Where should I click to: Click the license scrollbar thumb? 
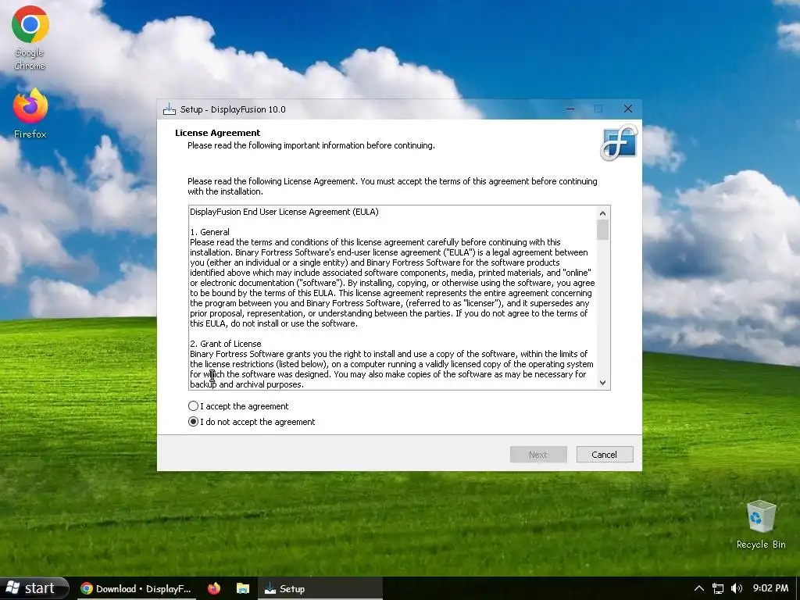point(602,230)
